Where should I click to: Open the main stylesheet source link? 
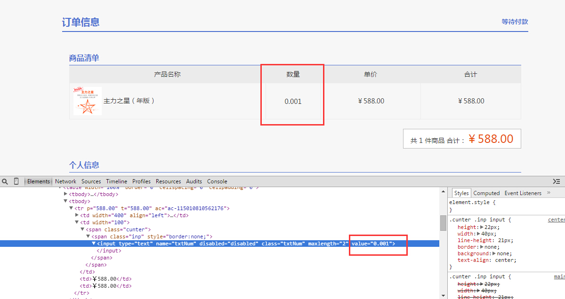(x=559, y=276)
